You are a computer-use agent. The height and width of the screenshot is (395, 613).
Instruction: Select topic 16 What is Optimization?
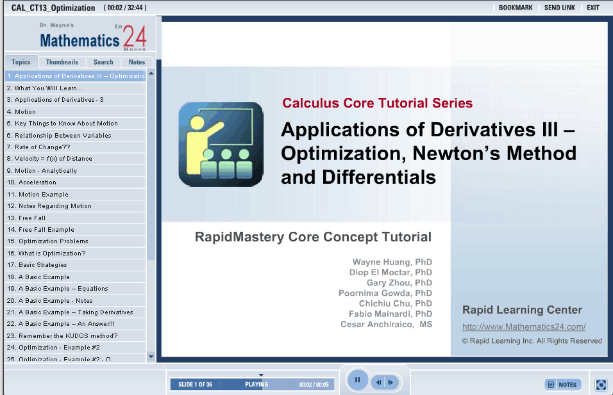tap(76, 253)
